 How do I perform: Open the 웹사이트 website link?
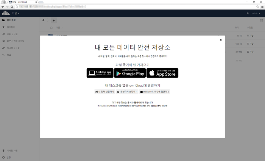(138, 103)
